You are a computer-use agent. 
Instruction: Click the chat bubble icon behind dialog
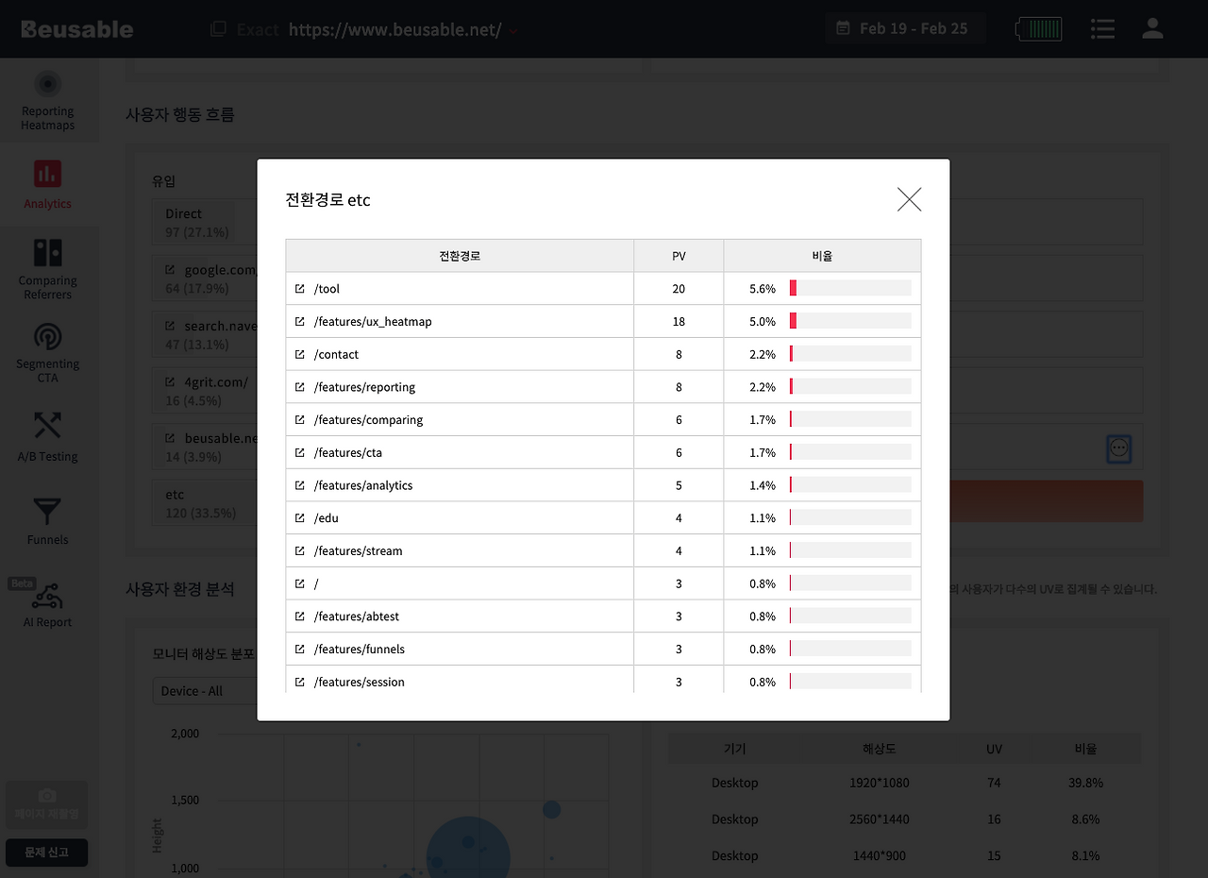click(x=1119, y=449)
